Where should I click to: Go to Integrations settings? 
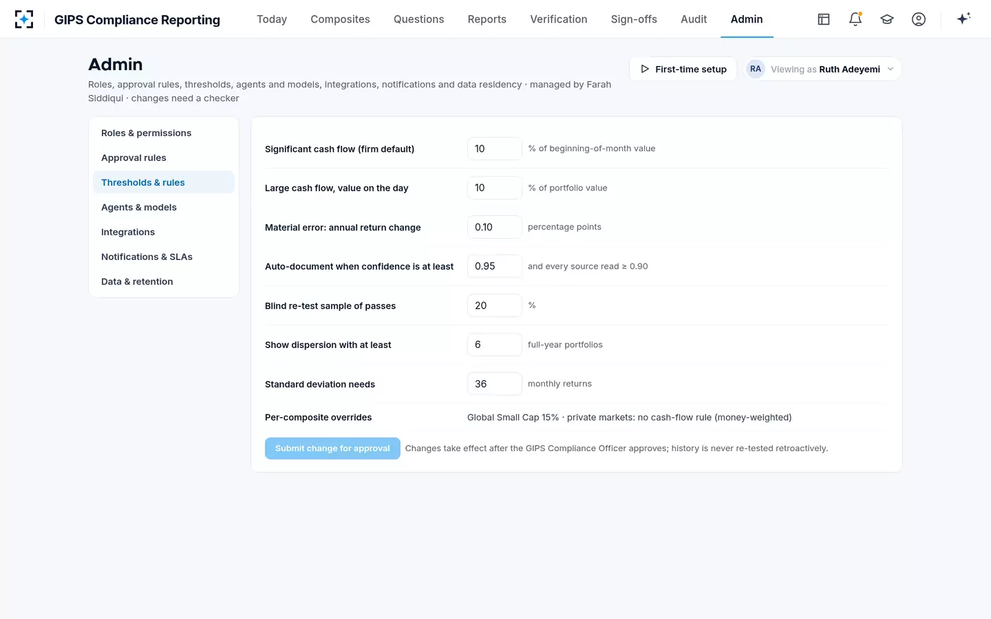tap(164, 232)
